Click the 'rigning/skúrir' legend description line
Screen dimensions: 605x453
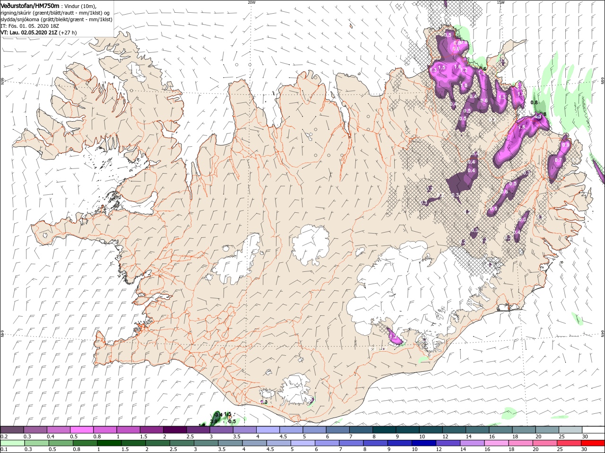55,12
